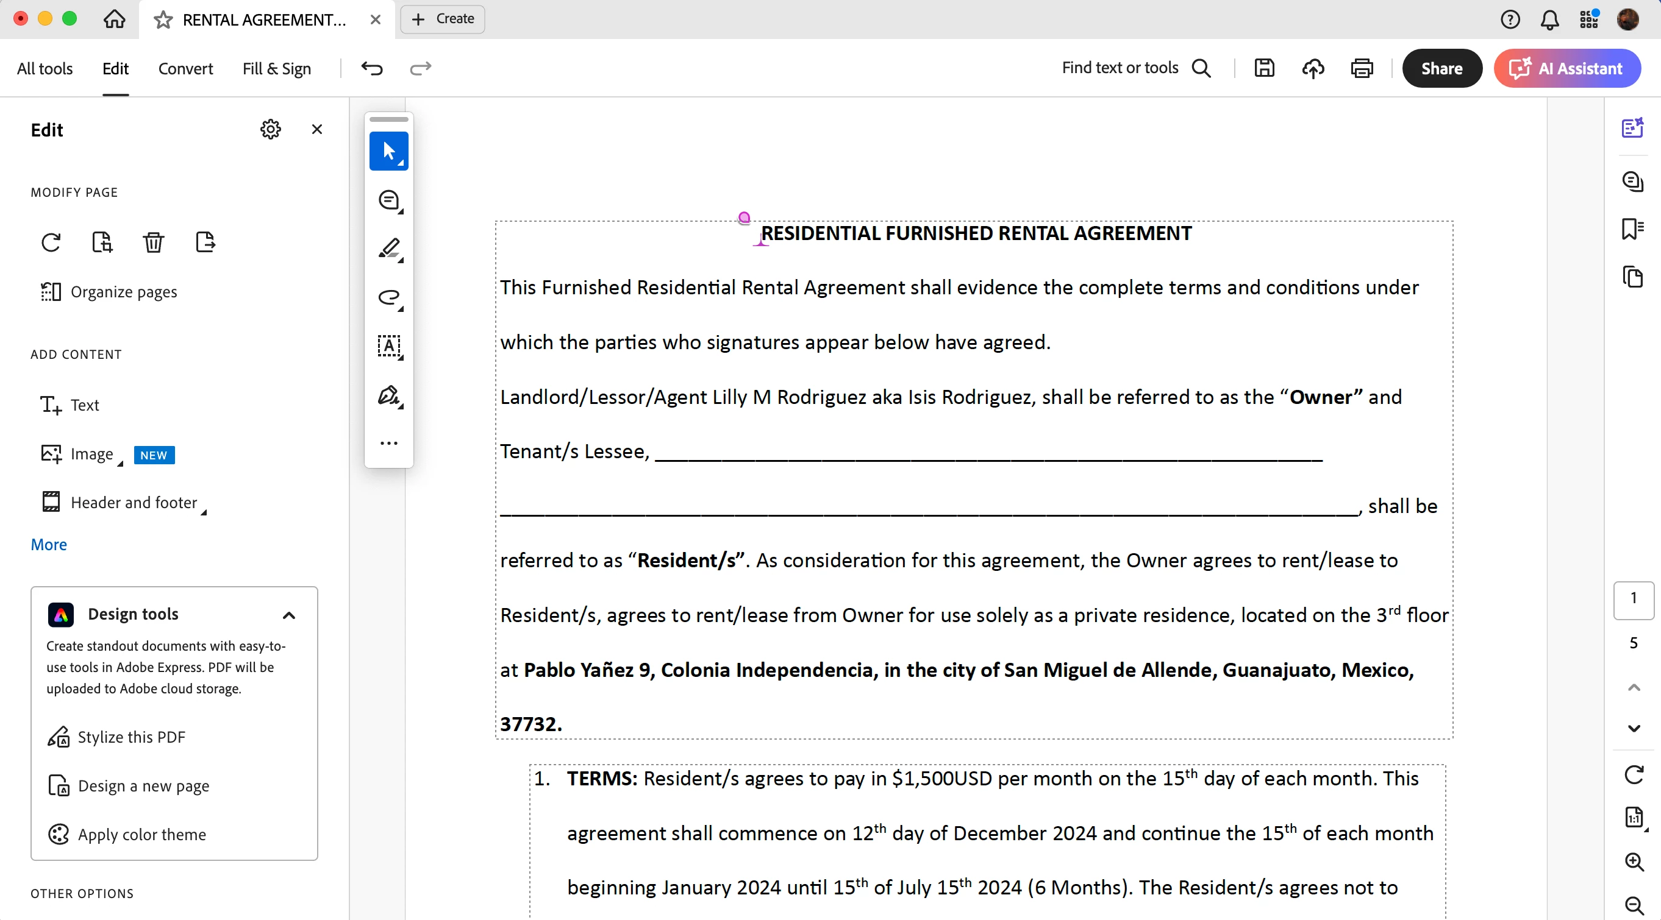
Task: Click the Find text or tools search field
Action: 1120,68
